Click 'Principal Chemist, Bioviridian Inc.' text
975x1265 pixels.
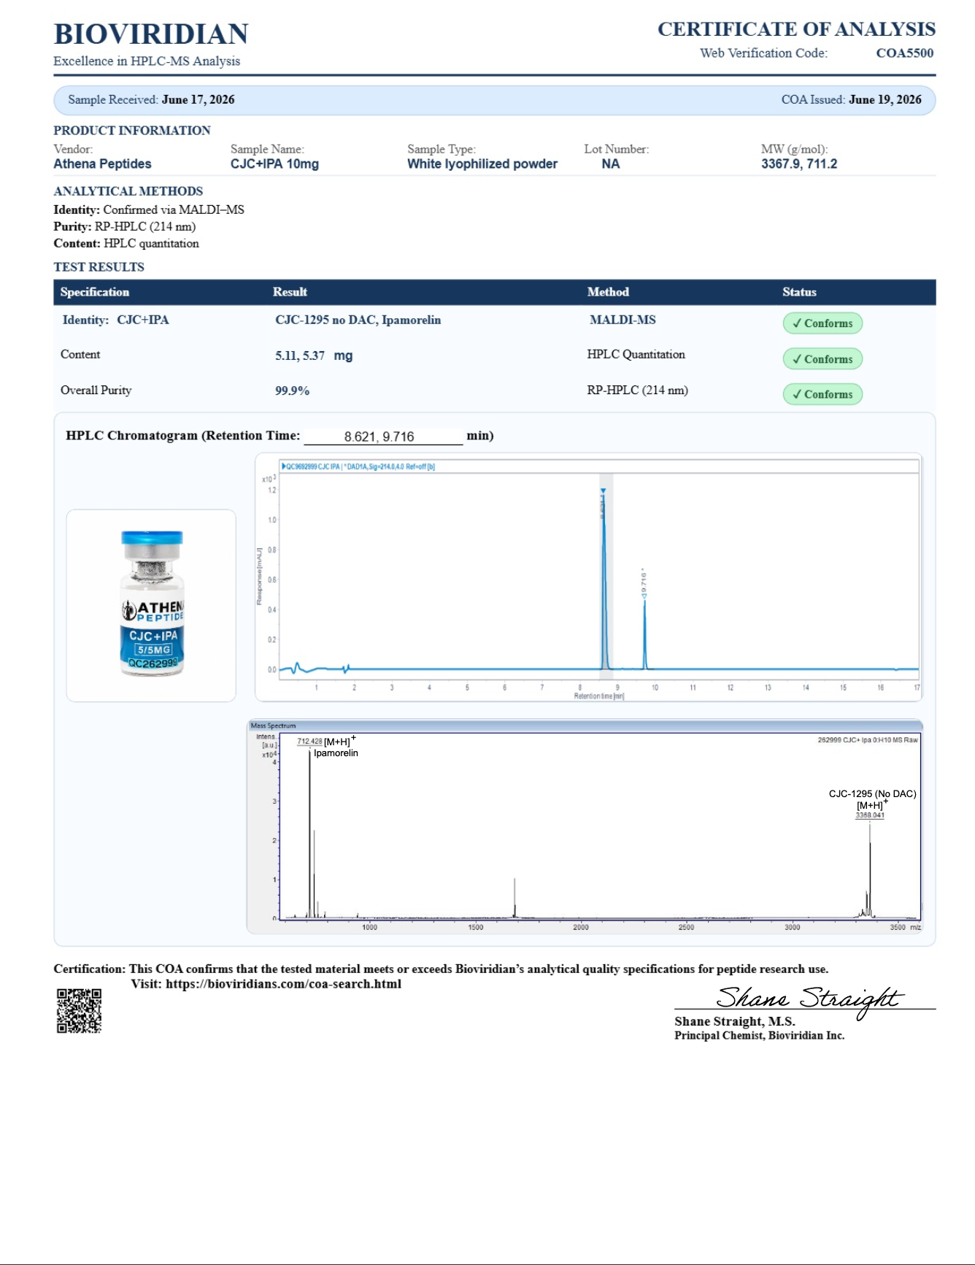(760, 1035)
